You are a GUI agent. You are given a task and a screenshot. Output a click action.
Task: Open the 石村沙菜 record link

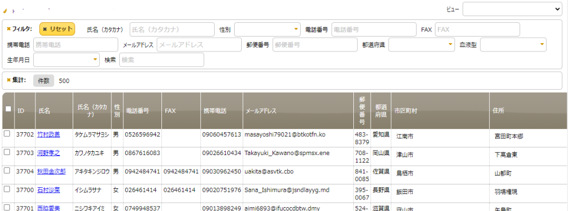(49, 190)
